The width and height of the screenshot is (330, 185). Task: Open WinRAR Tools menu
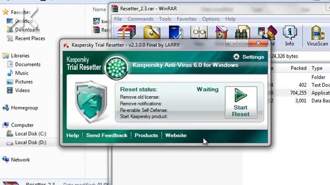pyautogui.click(x=165, y=19)
